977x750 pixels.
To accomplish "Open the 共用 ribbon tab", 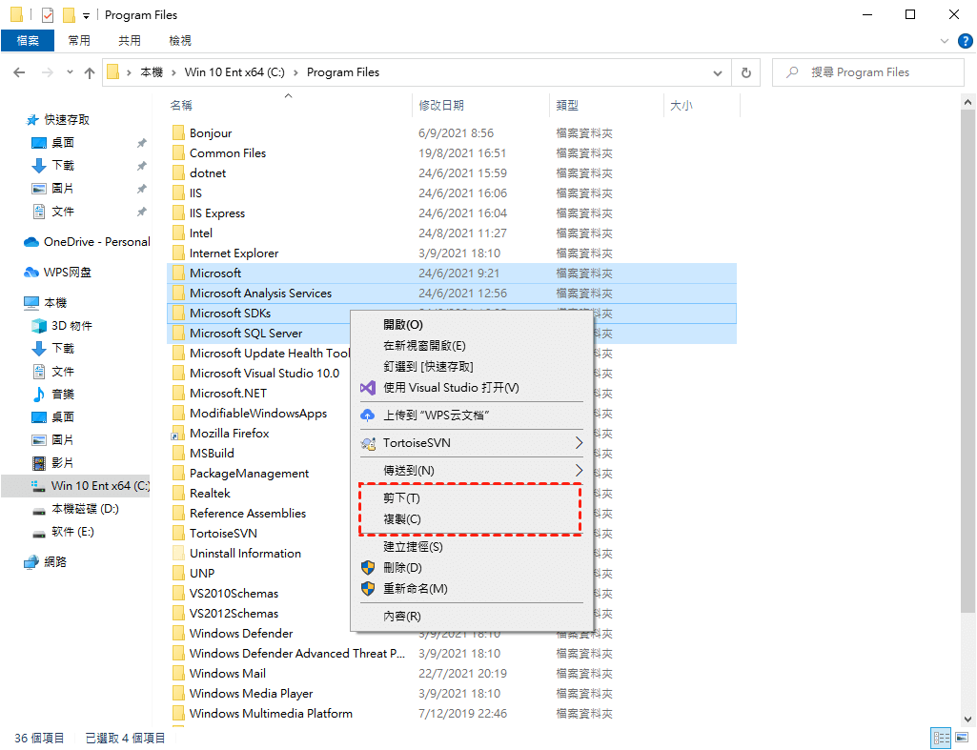I will click(x=130, y=40).
